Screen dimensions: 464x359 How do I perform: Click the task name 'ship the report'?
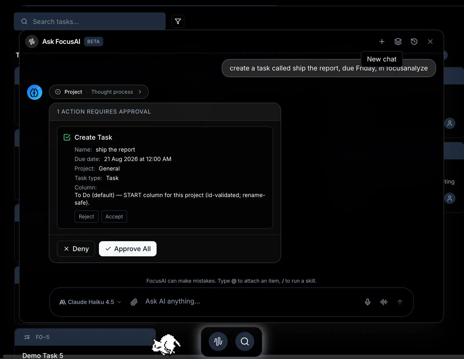coord(115,150)
